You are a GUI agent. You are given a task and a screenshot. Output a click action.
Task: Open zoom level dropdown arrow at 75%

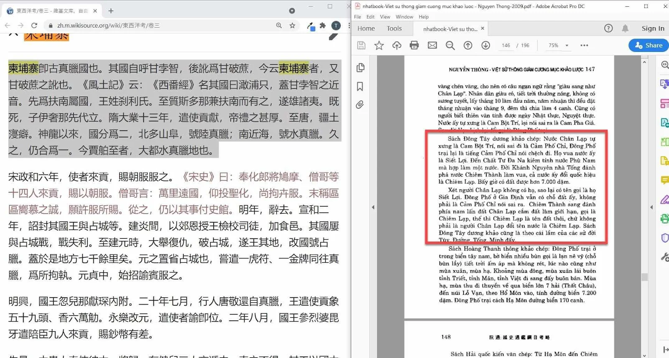[567, 45]
